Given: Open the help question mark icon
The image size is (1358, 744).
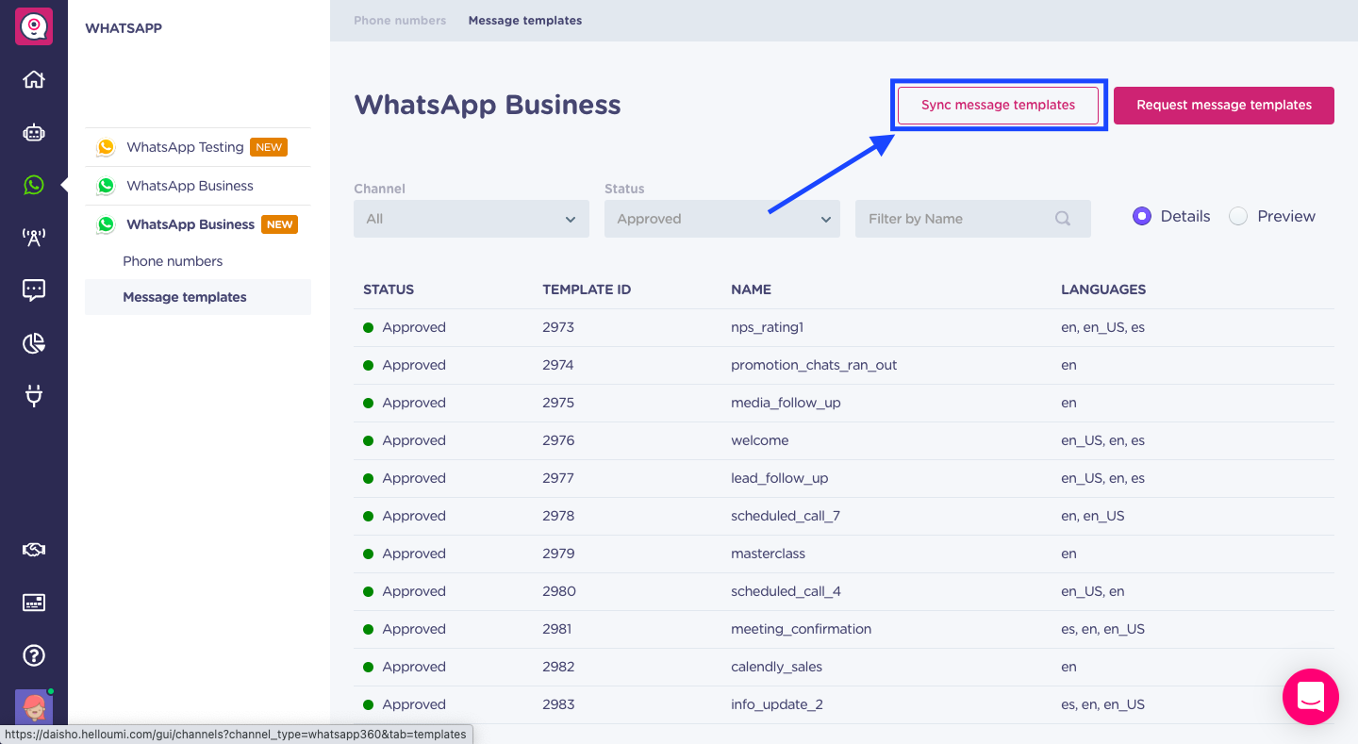Looking at the screenshot, I should [x=34, y=655].
